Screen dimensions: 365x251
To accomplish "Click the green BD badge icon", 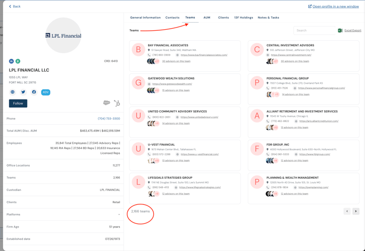I will tap(18, 61).
